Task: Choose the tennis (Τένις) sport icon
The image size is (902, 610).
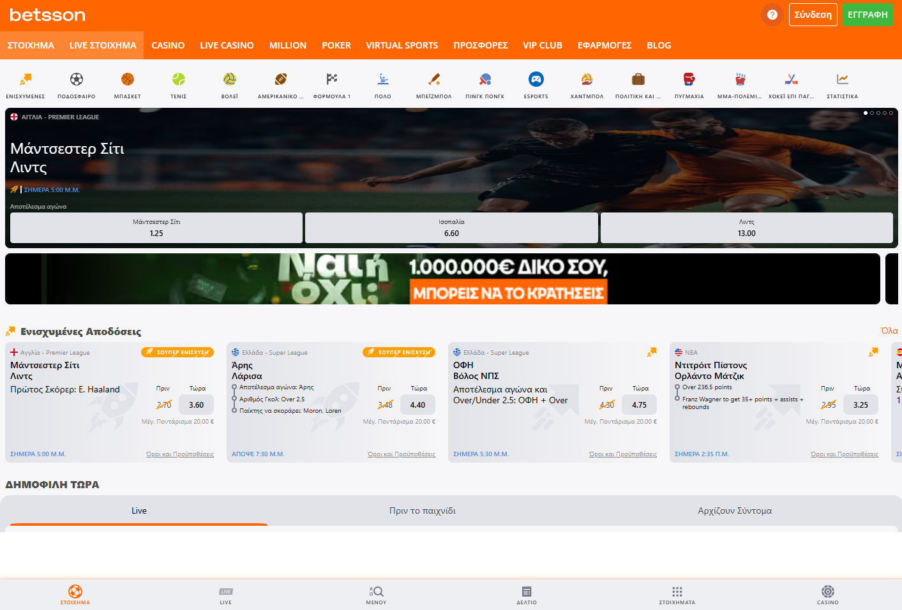Action: [x=179, y=80]
